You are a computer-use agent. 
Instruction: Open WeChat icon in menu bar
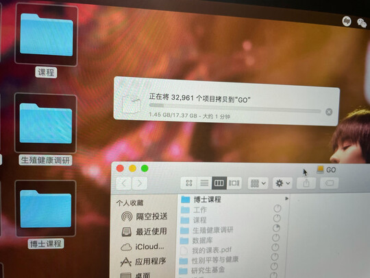(x=362, y=23)
